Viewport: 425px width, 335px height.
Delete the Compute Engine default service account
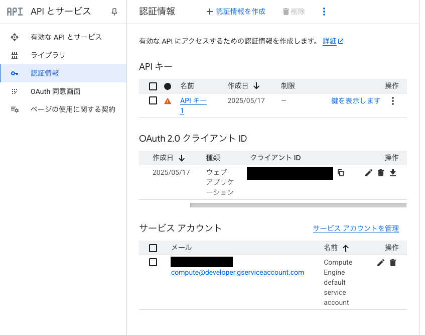click(393, 263)
